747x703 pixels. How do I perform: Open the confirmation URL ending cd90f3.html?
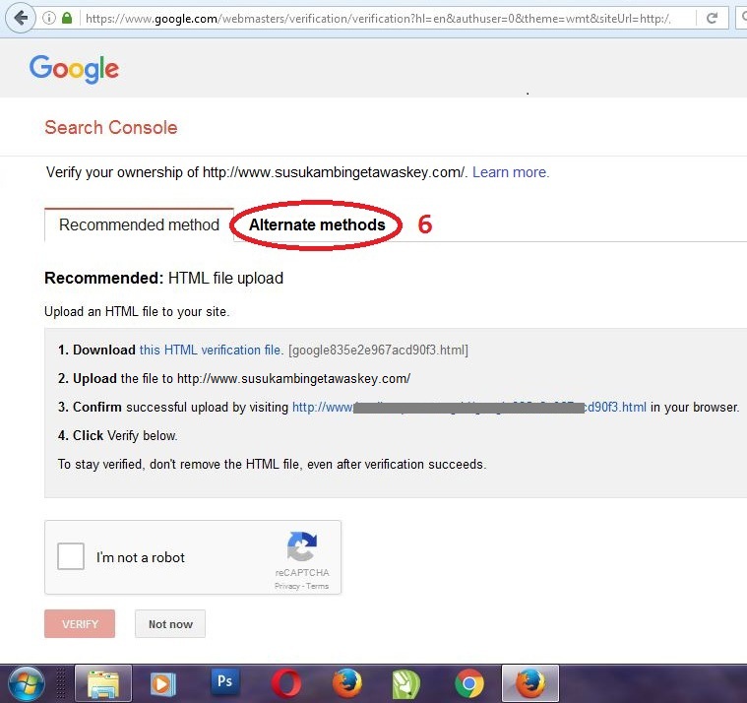pos(469,407)
